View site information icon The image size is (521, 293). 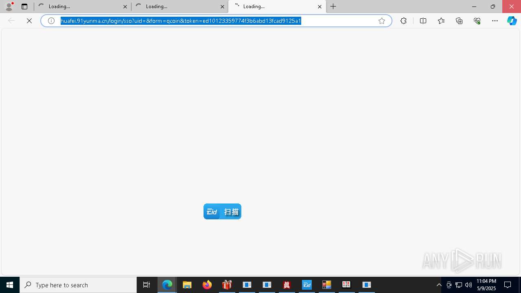tap(51, 21)
